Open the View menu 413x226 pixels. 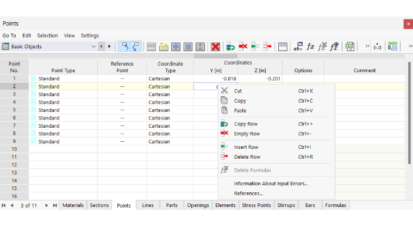pyautogui.click(x=69, y=35)
